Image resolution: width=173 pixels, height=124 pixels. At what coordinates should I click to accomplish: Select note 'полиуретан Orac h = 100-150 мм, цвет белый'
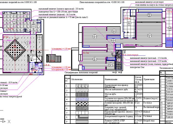pos(58,12)
